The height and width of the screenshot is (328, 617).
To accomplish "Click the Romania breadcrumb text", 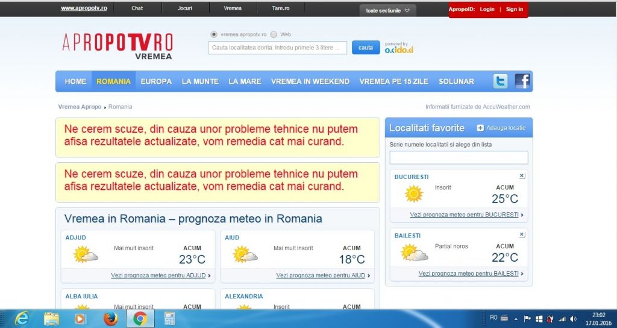I will tap(120, 107).
